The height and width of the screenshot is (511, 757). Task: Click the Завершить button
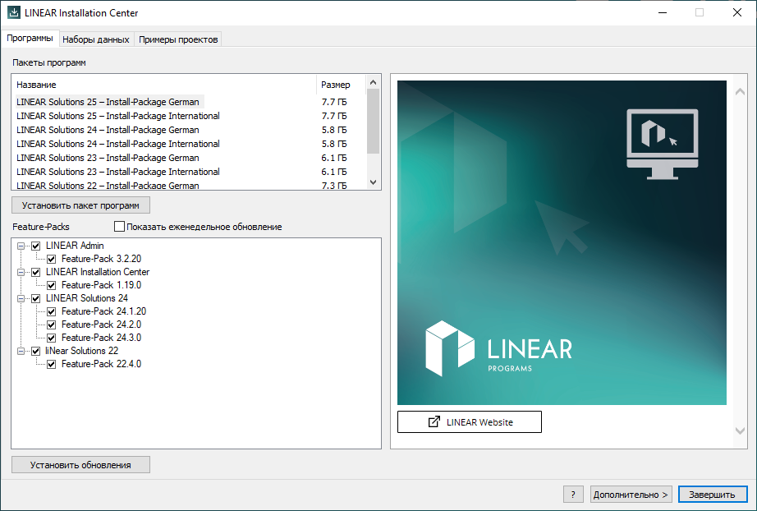(x=713, y=494)
